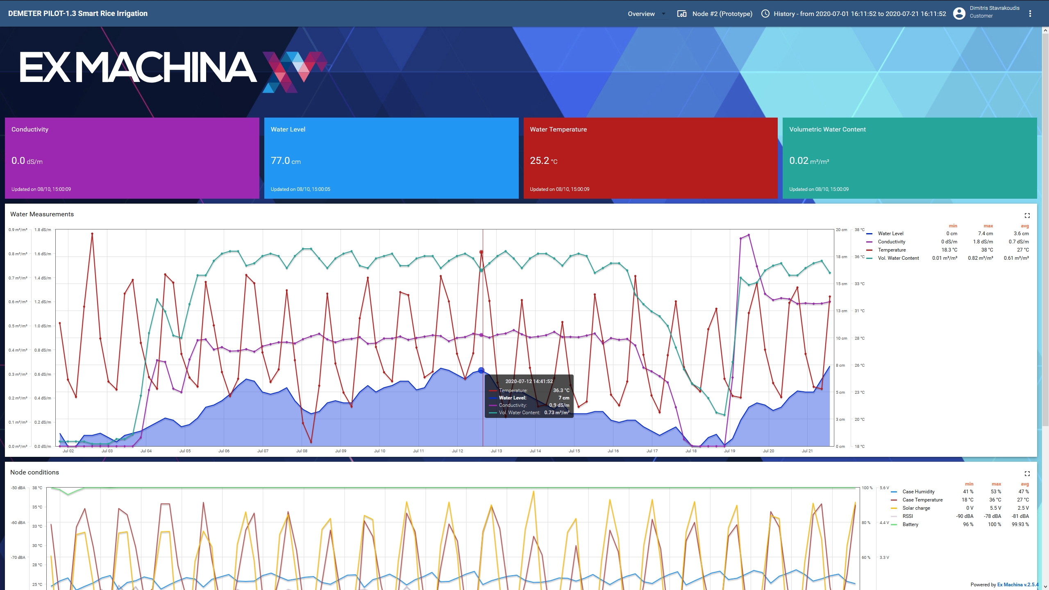Toggle Water Level series in legend

click(890, 234)
